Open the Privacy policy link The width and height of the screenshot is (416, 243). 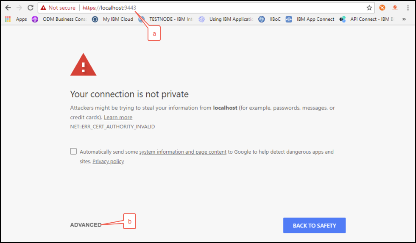click(x=108, y=161)
